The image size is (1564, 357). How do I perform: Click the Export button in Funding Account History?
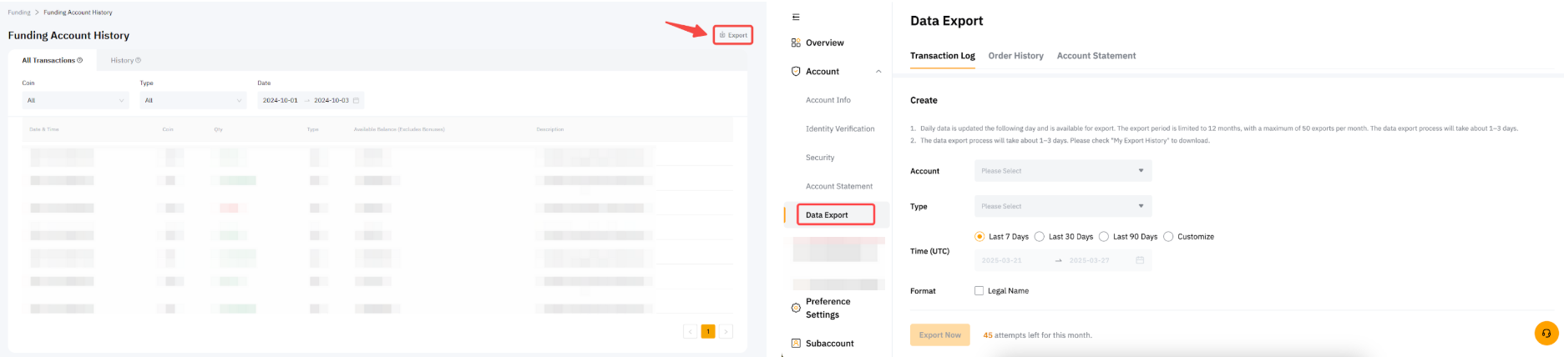coord(733,35)
